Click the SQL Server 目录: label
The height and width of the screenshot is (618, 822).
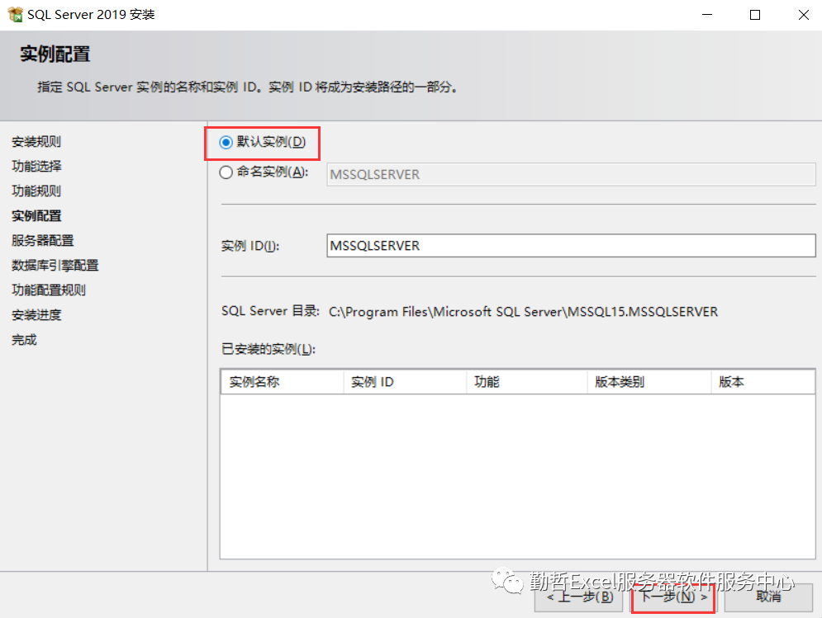(x=270, y=311)
